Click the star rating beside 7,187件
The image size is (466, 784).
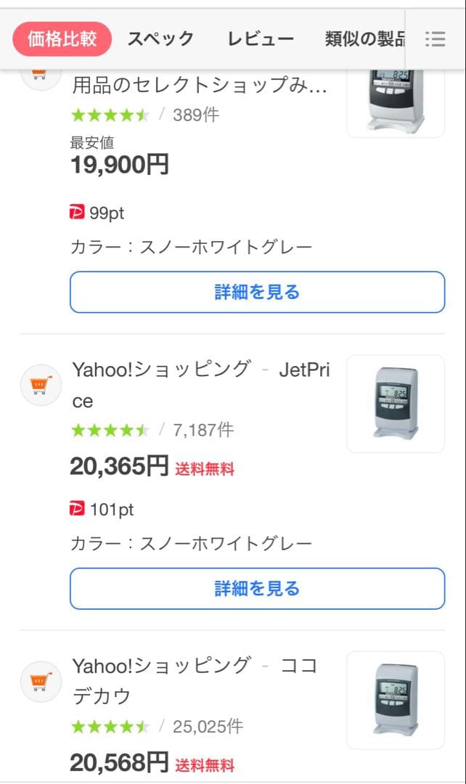pyautogui.click(x=109, y=430)
